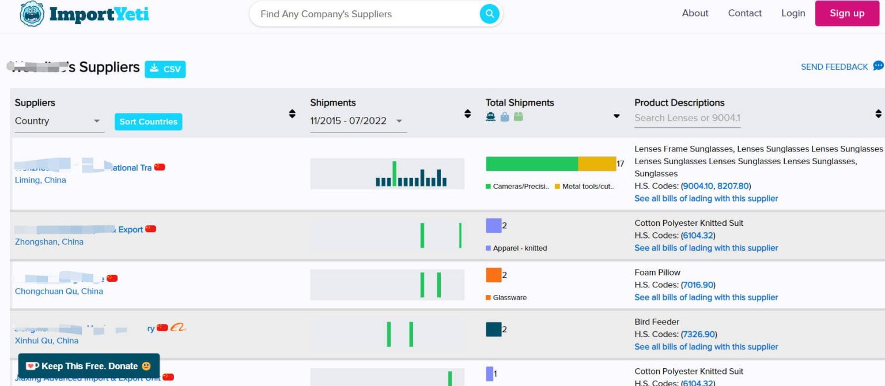This screenshot has width=885, height=386.
Task: Click the ImportYeti yeti logo icon
Action: [x=32, y=14]
